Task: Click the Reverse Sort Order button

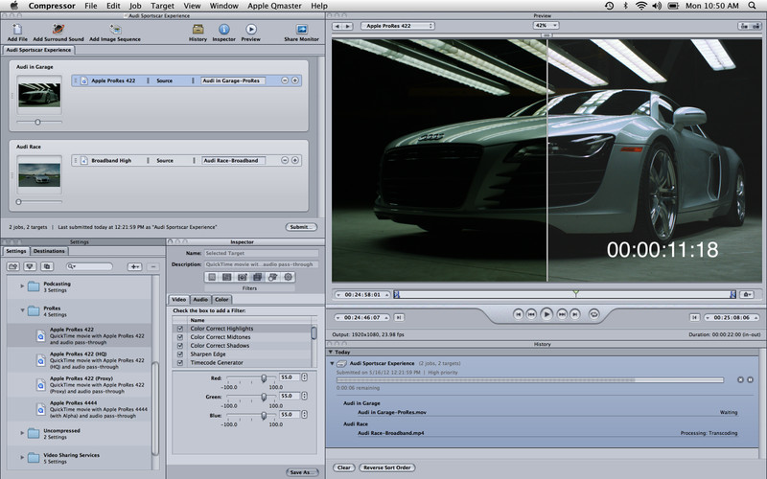Action: click(x=387, y=468)
